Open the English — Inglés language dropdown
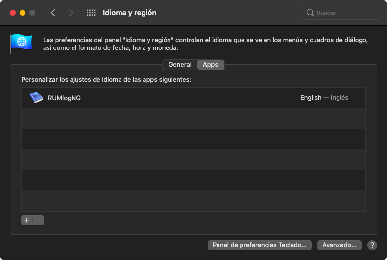 click(x=324, y=98)
